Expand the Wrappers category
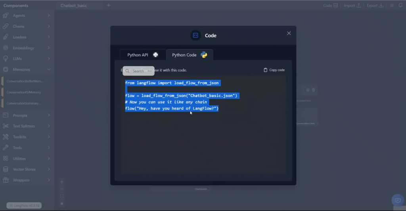This screenshot has width=406, height=211. (x=27, y=180)
